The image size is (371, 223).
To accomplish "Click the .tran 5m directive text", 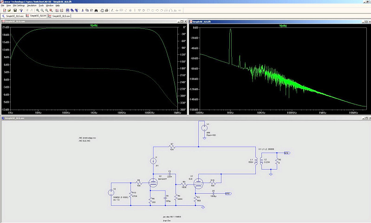I will (167, 220).
